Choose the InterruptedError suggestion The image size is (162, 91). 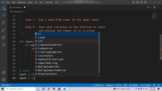pos(66,52)
